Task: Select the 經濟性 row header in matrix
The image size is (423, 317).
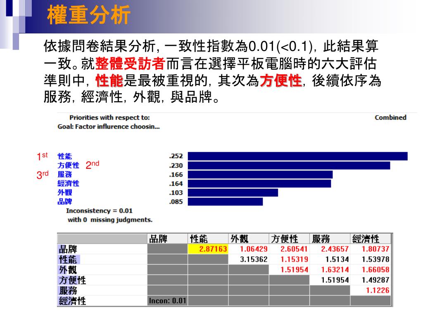Action: [102, 301]
